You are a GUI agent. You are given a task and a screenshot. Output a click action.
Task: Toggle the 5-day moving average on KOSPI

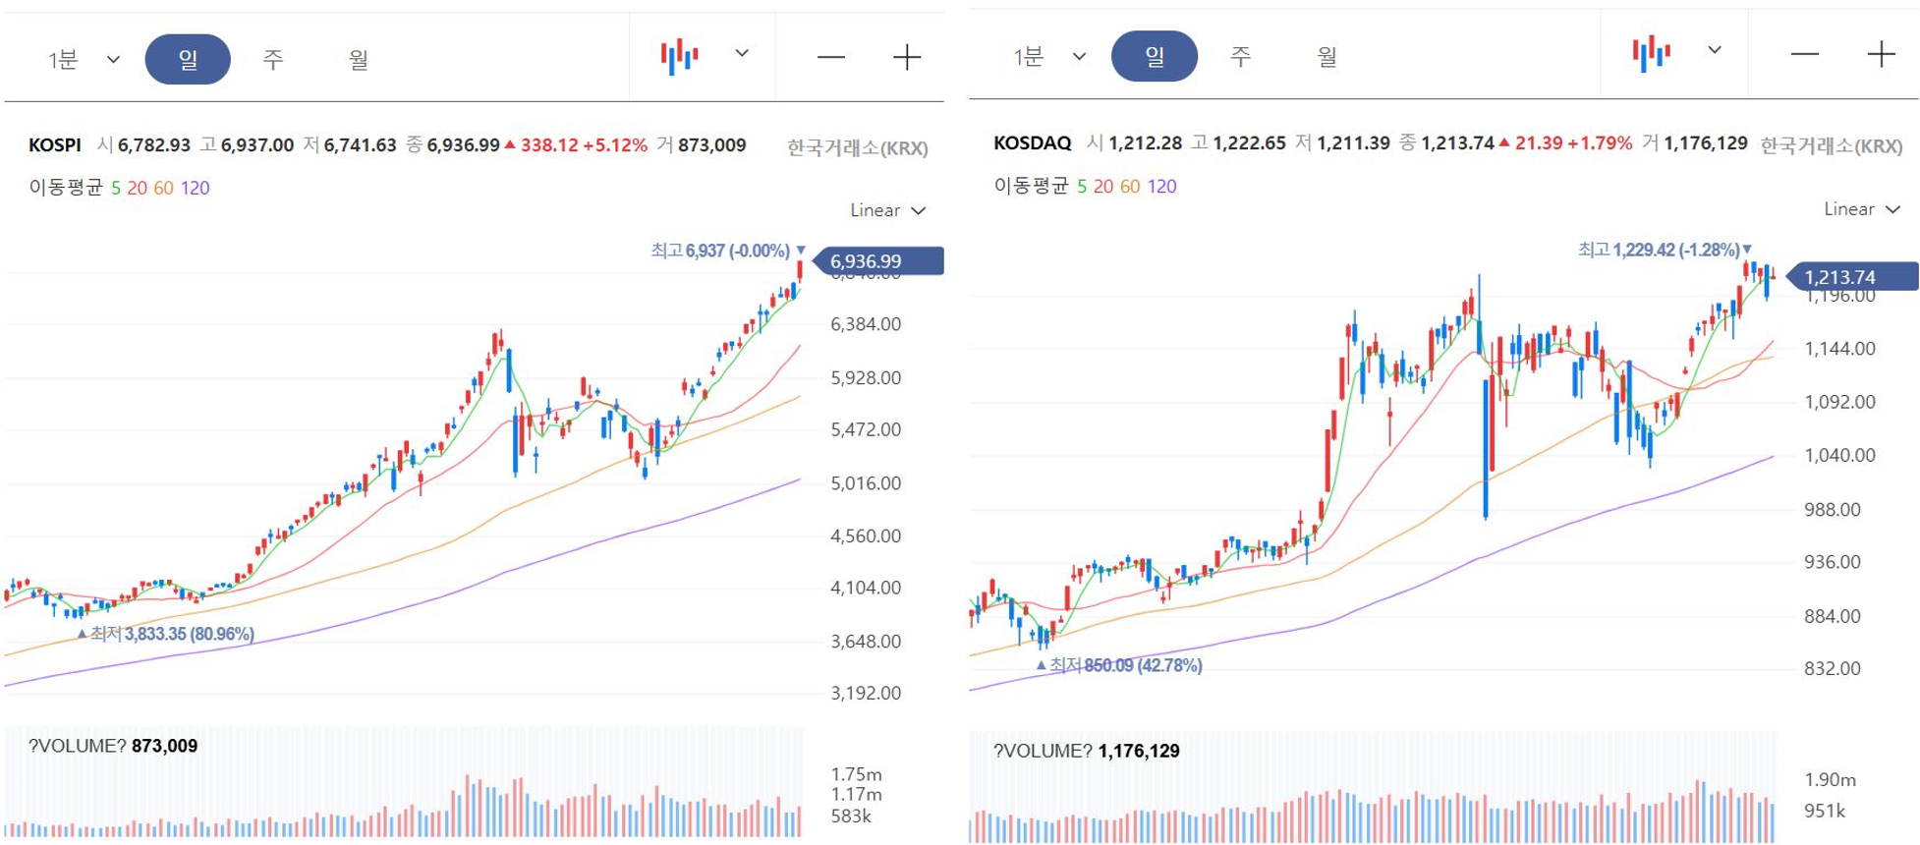[116, 188]
